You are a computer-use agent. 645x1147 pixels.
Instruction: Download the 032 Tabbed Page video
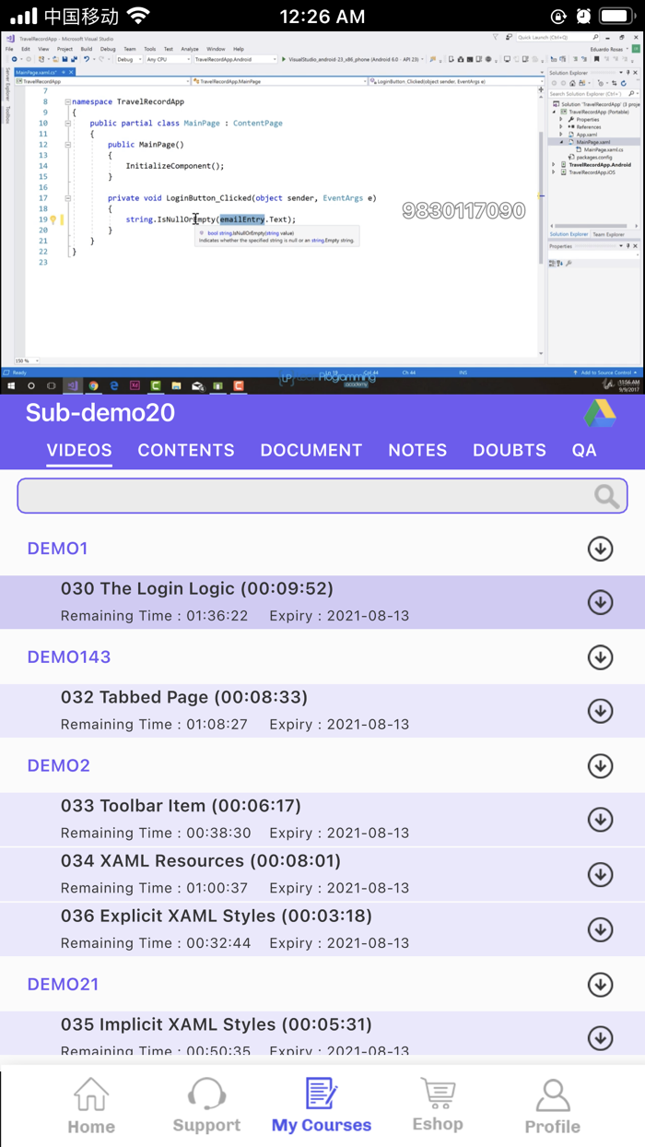[x=600, y=711]
